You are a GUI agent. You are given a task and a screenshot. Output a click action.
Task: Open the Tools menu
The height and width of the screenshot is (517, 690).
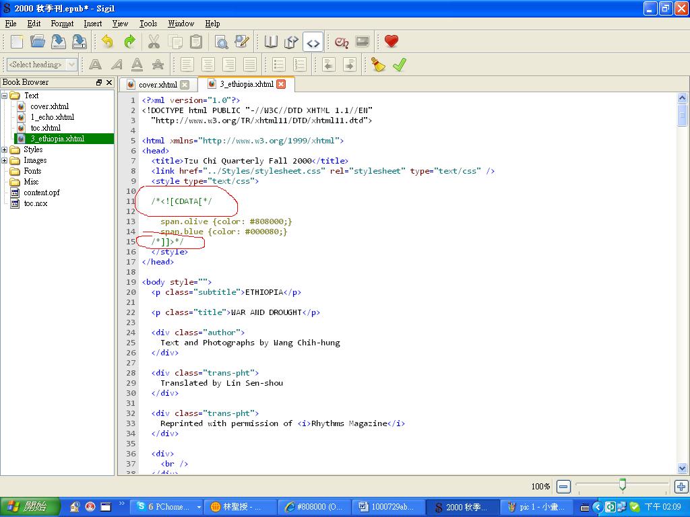pos(148,24)
